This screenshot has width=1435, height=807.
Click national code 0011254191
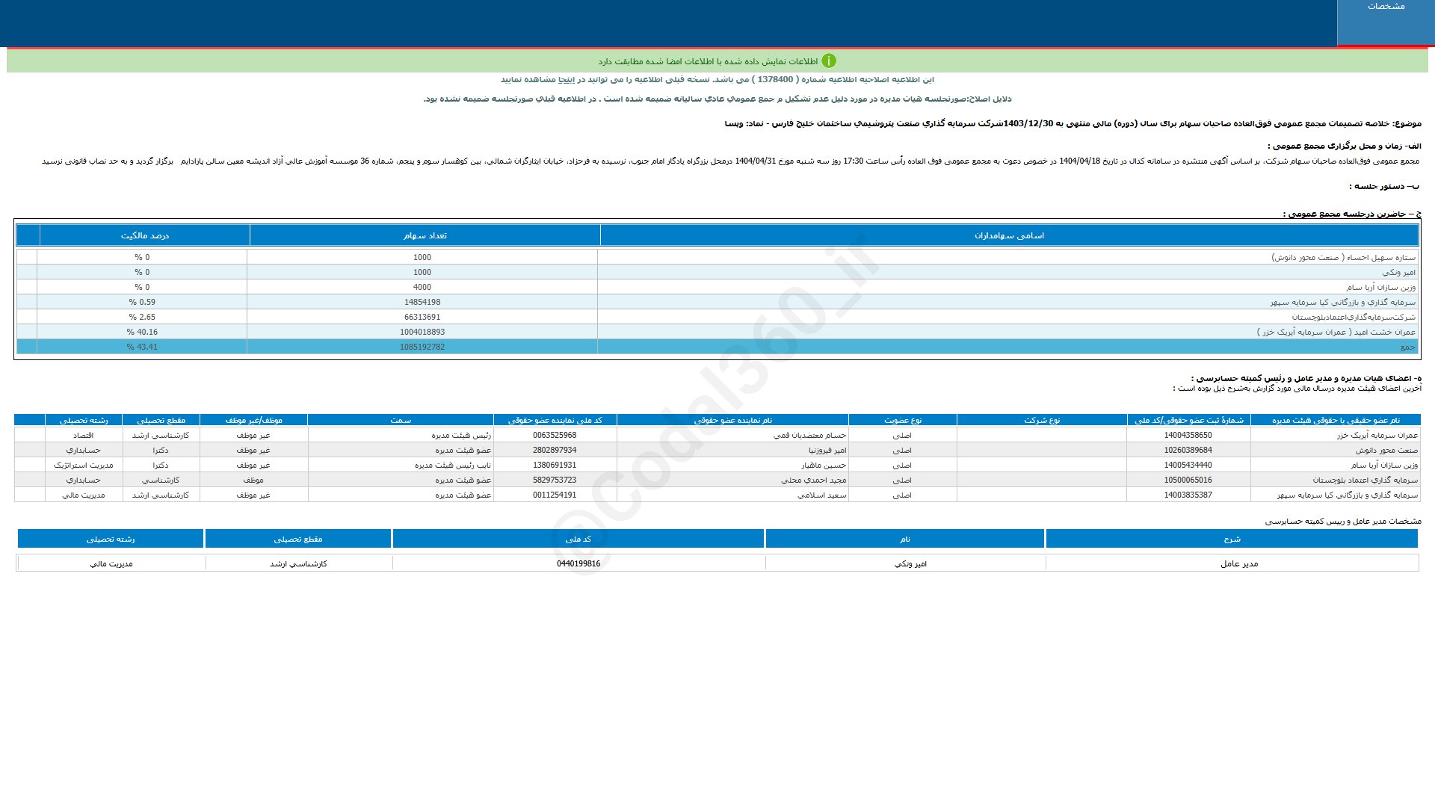point(555,495)
